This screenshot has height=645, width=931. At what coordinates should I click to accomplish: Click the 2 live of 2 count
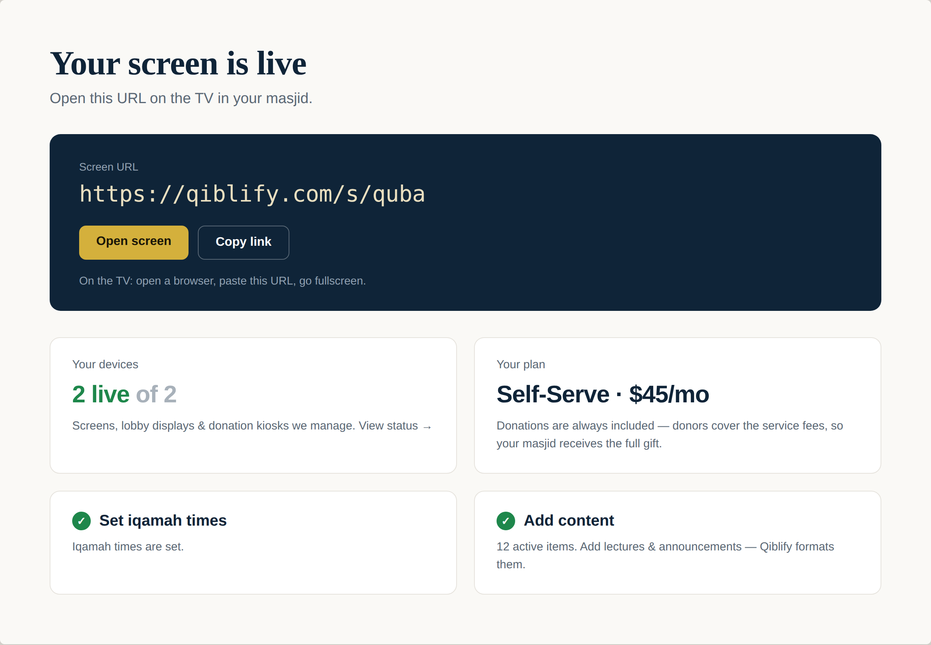coord(125,394)
